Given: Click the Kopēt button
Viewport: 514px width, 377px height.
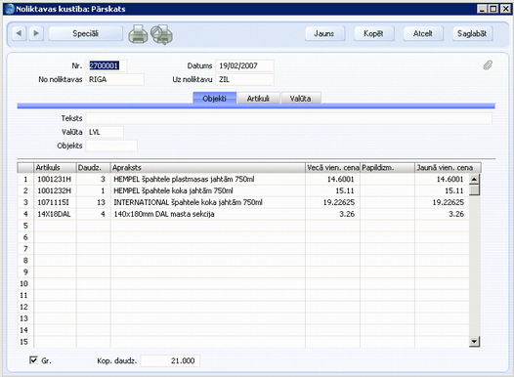Looking at the screenshot, I should coord(373,34).
